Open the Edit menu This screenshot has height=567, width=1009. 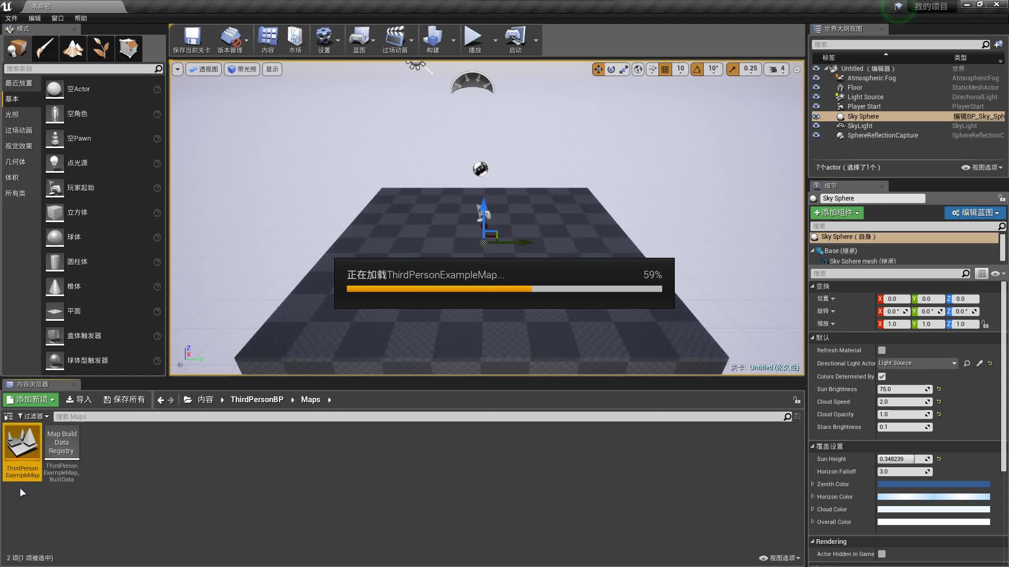[x=35, y=18]
